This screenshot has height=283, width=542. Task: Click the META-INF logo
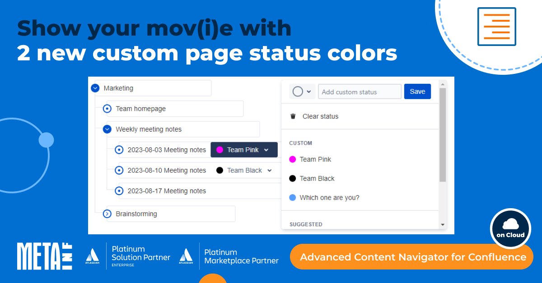pos(45,256)
